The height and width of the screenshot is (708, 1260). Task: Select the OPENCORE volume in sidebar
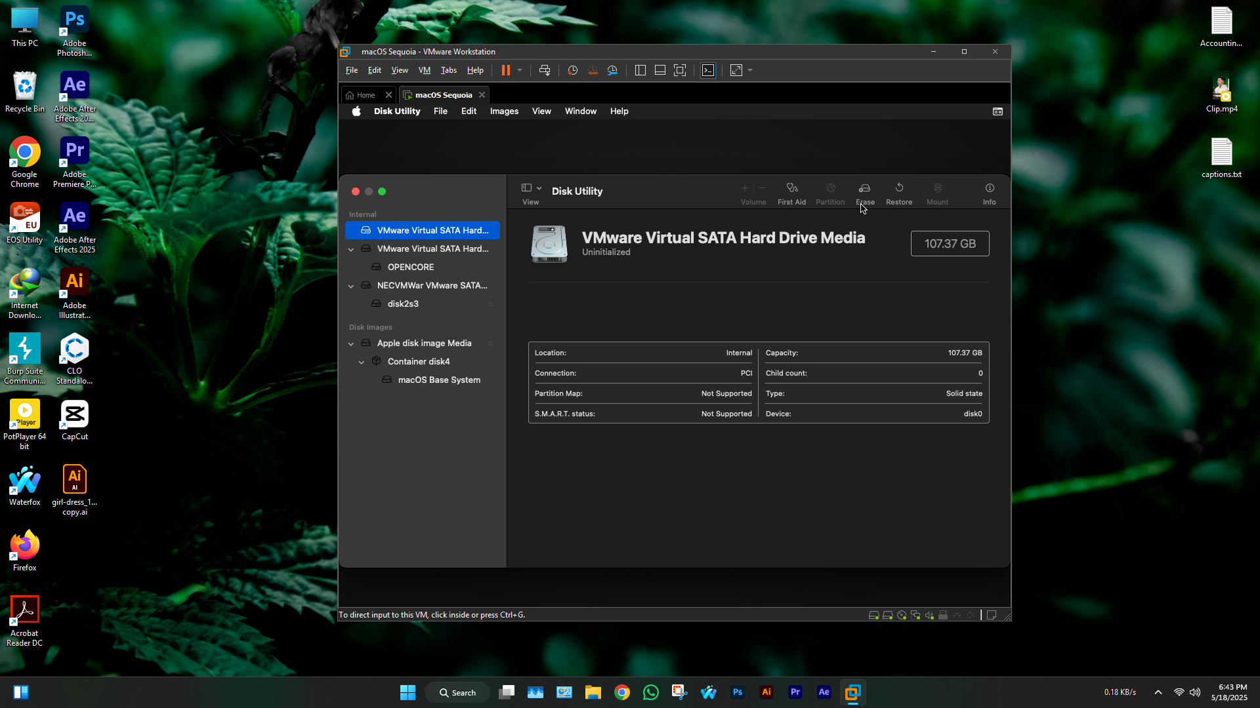410,267
